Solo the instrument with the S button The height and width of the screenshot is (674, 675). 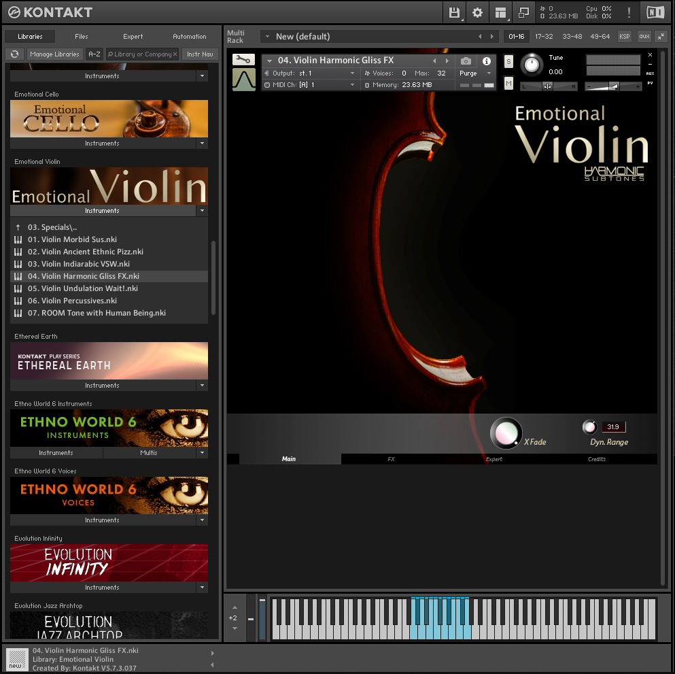tap(508, 61)
